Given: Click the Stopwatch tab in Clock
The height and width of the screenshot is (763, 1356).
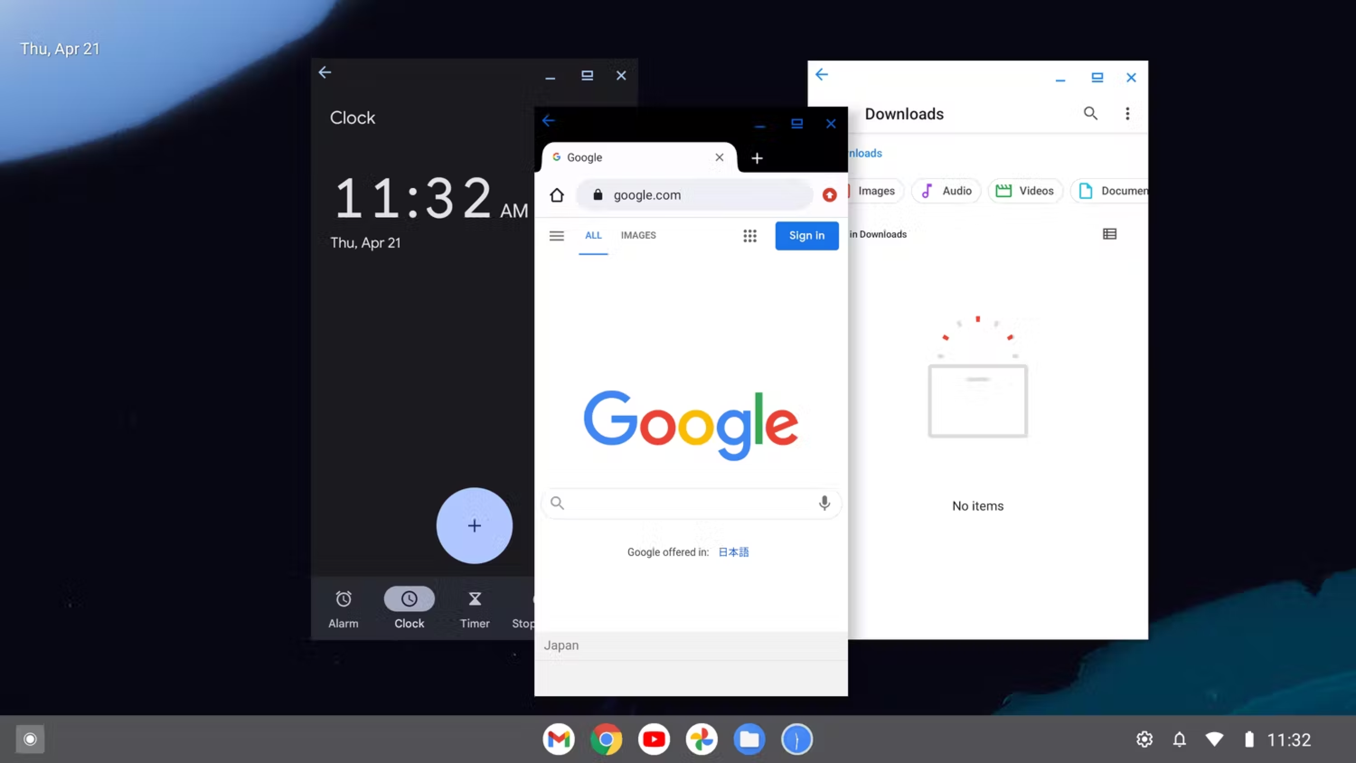Looking at the screenshot, I should coord(524,610).
